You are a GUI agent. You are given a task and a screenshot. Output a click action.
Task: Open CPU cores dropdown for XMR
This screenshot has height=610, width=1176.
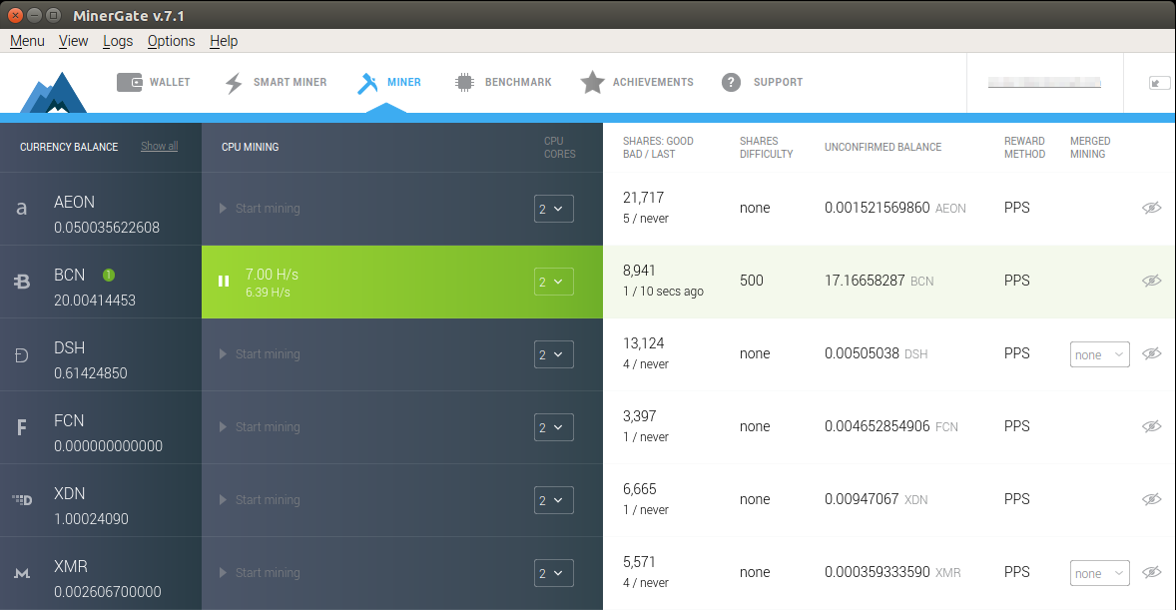coord(553,573)
